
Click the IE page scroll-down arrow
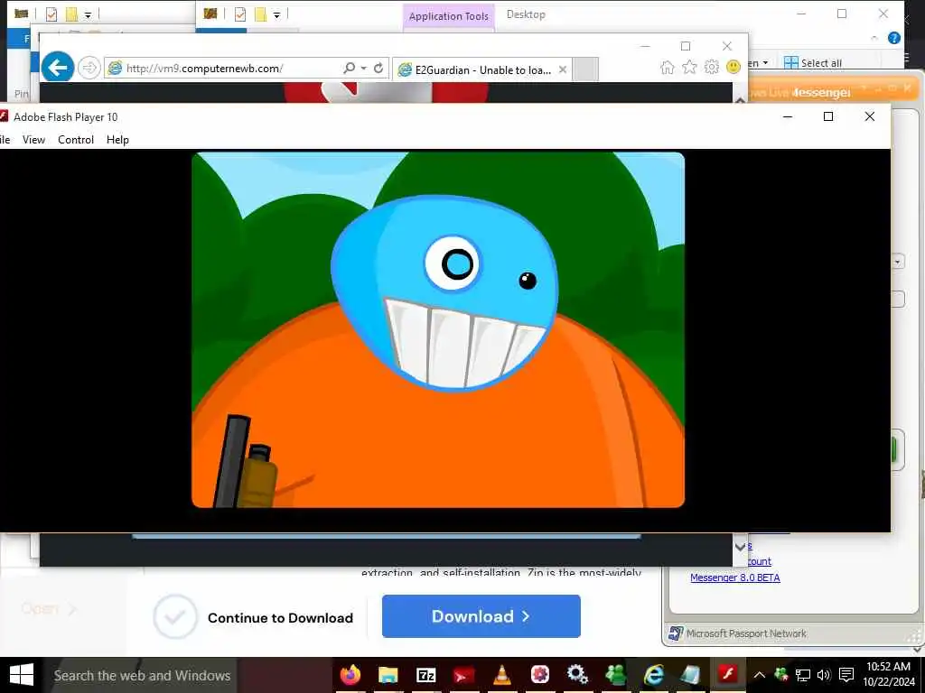pyautogui.click(x=741, y=547)
